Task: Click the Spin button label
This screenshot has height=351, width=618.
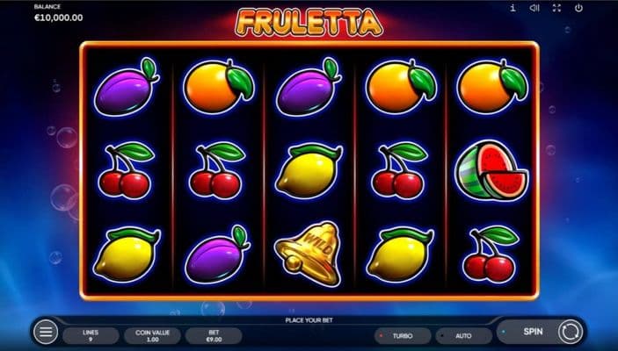Action: coord(533,332)
